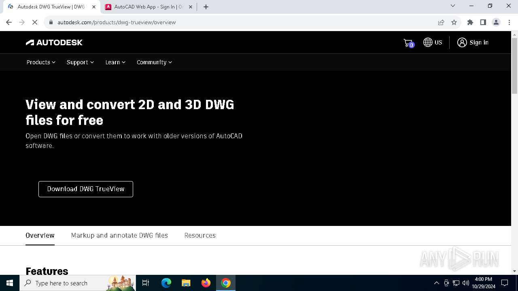518x291 pixels.
Task: Open the Windows Start menu
Action: [10, 283]
